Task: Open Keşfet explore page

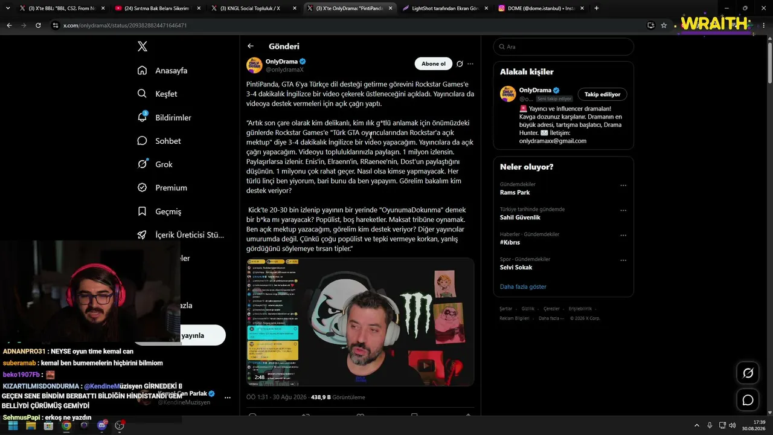Action: point(158,94)
